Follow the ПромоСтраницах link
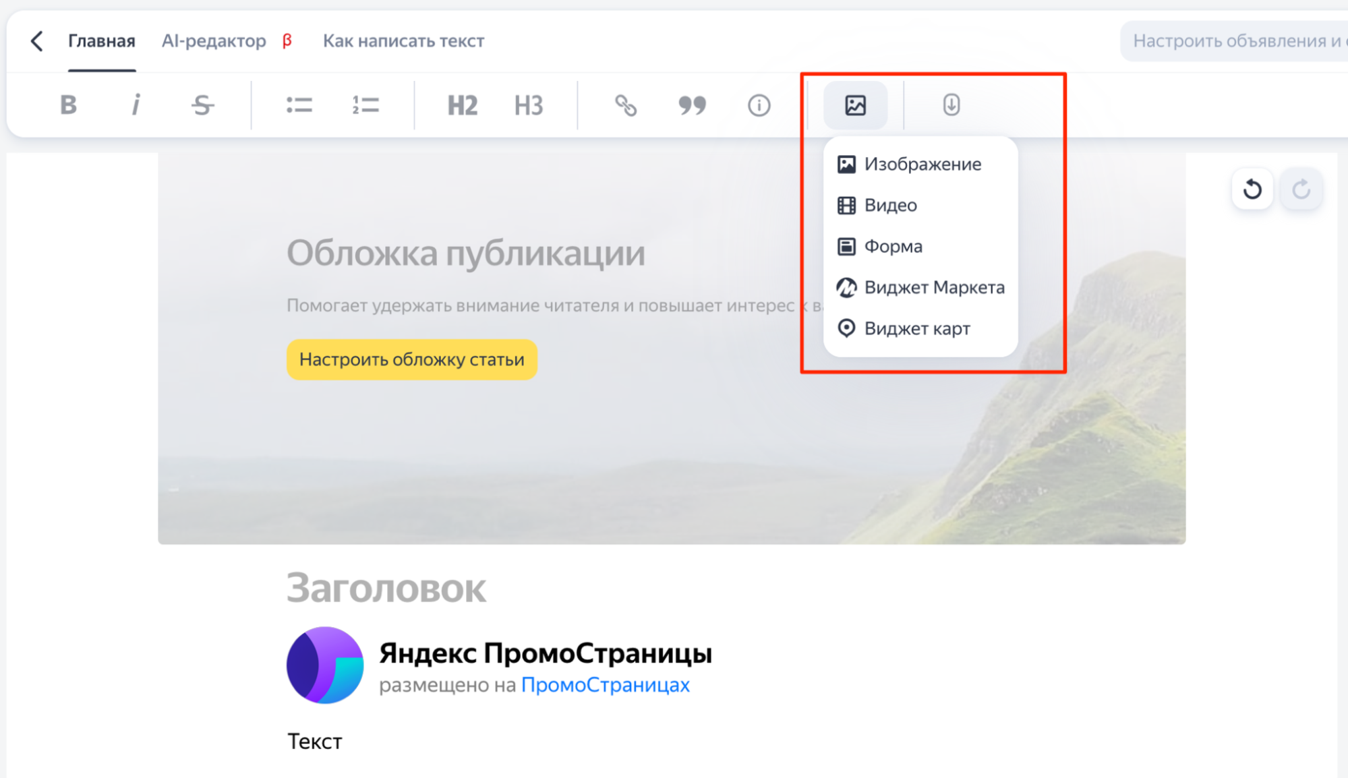The height and width of the screenshot is (778, 1348). [605, 684]
